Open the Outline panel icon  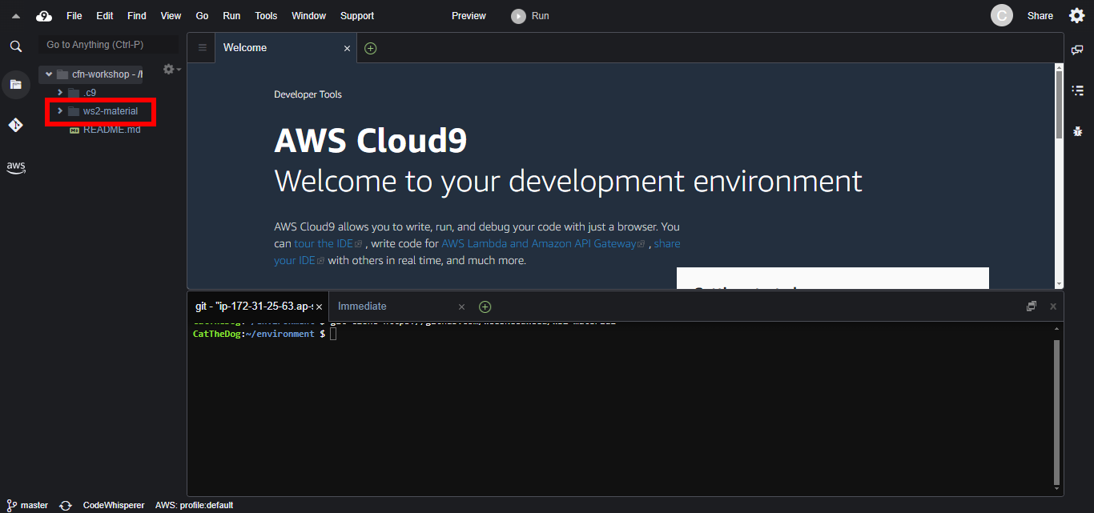tap(1077, 90)
